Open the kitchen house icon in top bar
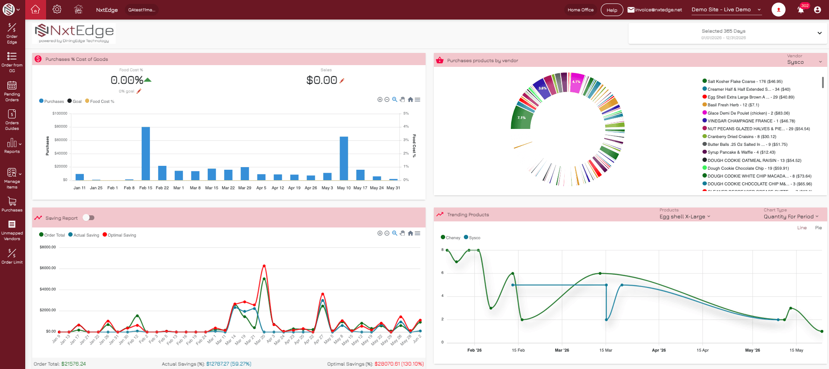The width and height of the screenshot is (829, 369). click(78, 10)
